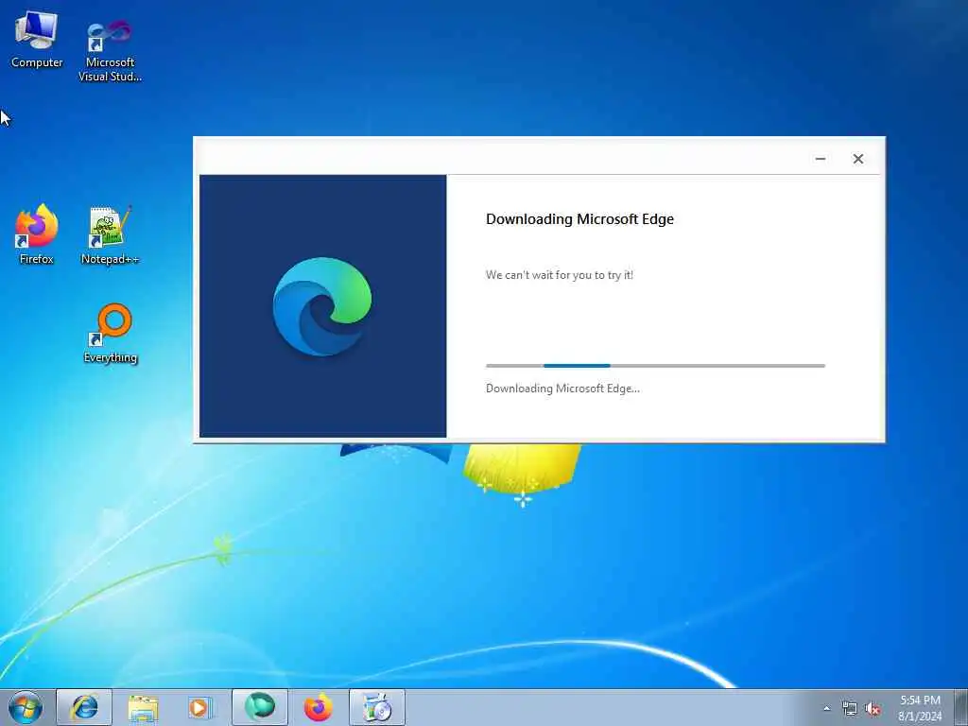Click the Show desktop strip
Viewport: 968px width, 726px height.
(x=961, y=707)
